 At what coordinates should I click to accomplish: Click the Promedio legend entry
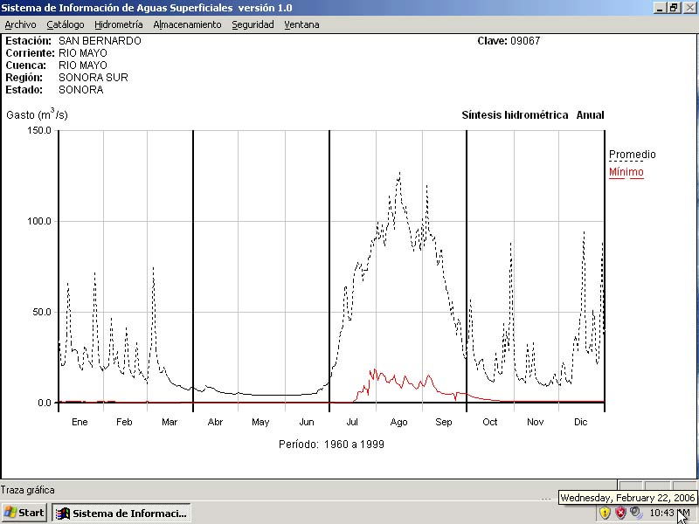click(632, 155)
